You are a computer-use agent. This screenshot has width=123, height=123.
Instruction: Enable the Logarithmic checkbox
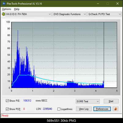(59, 109)
